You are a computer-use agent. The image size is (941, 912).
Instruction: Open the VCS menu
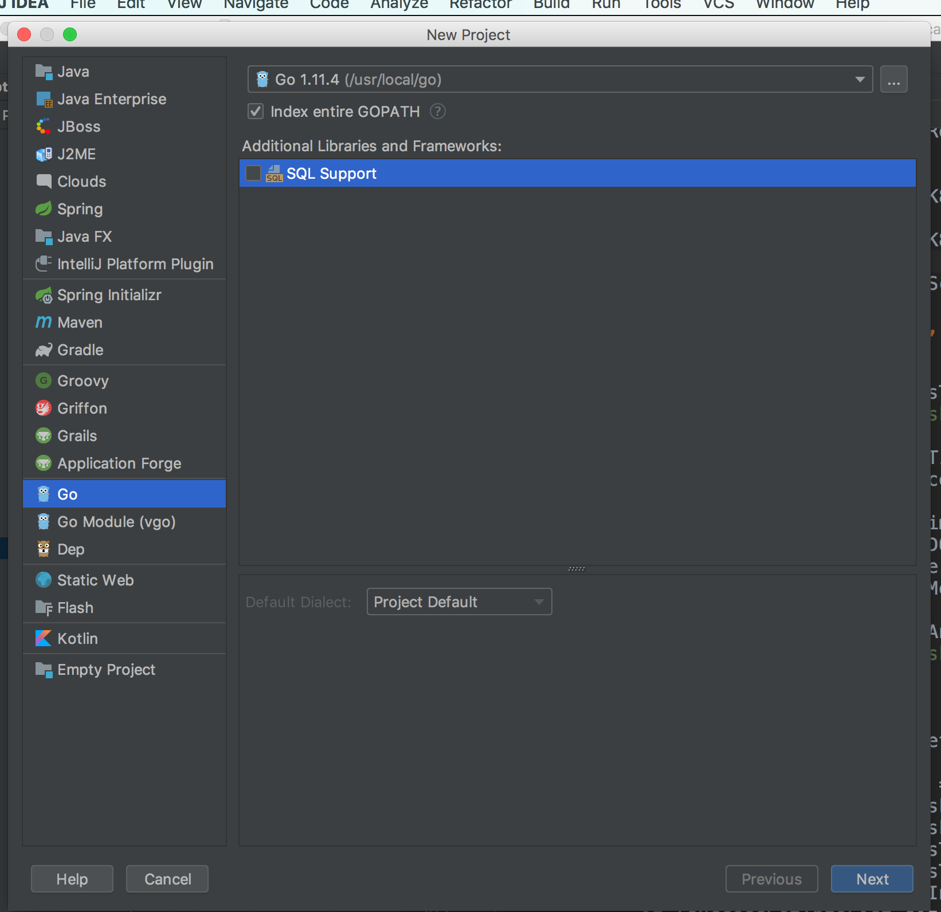click(719, 5)
